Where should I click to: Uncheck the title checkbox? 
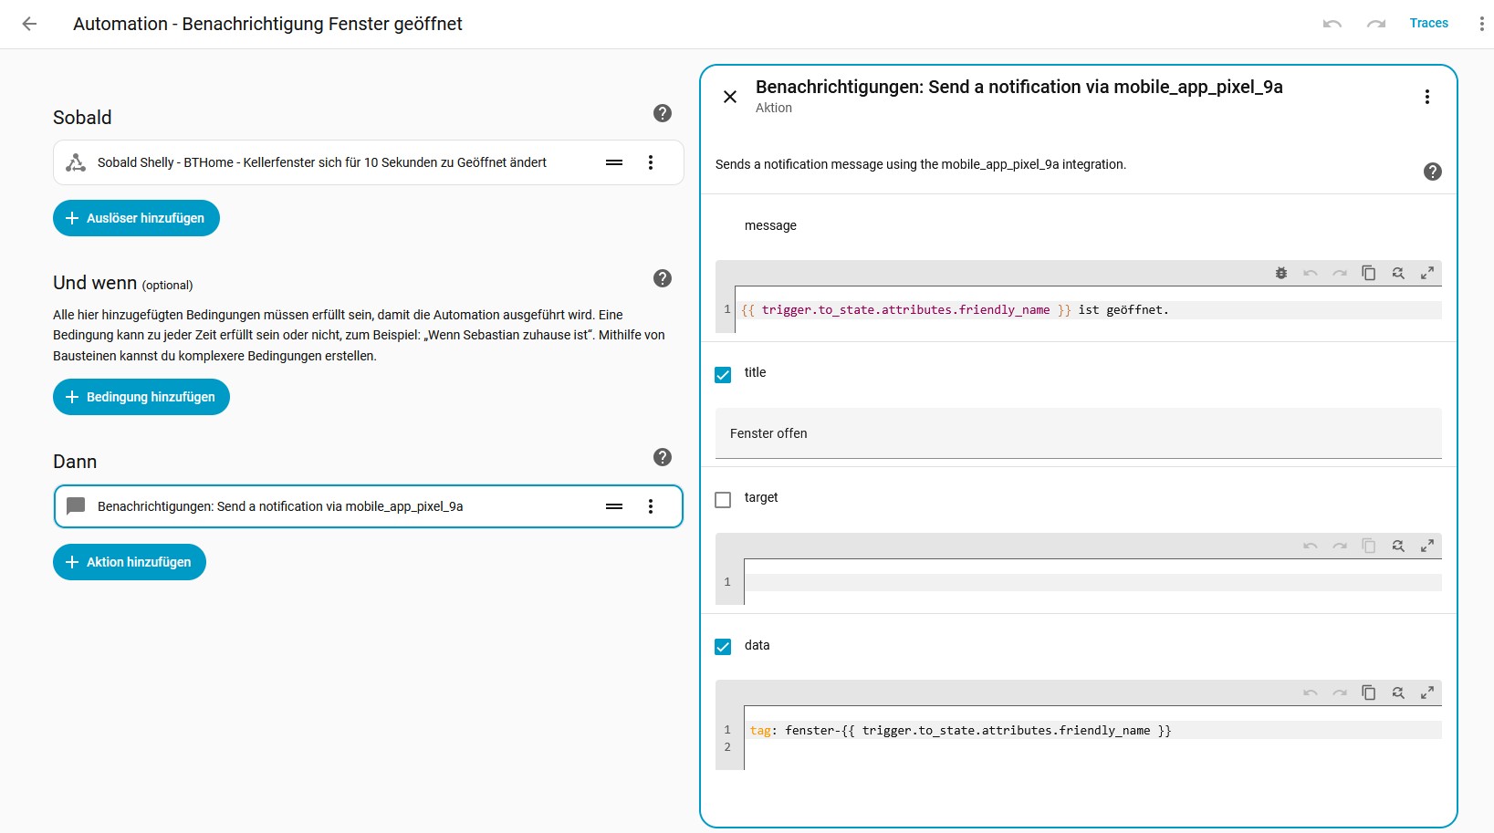tap(723, 374)
